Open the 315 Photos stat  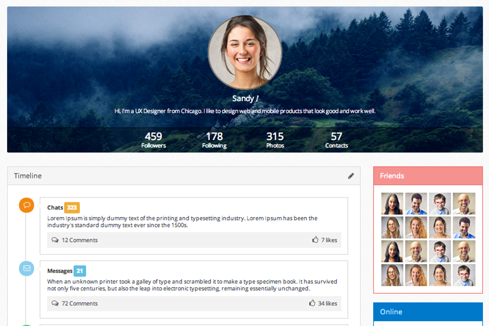[x=275, y=140]
